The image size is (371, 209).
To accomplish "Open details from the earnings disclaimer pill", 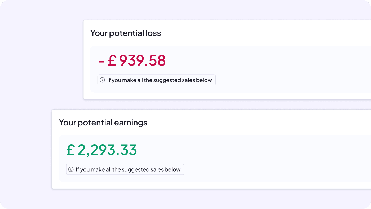I will click(125, 169).
